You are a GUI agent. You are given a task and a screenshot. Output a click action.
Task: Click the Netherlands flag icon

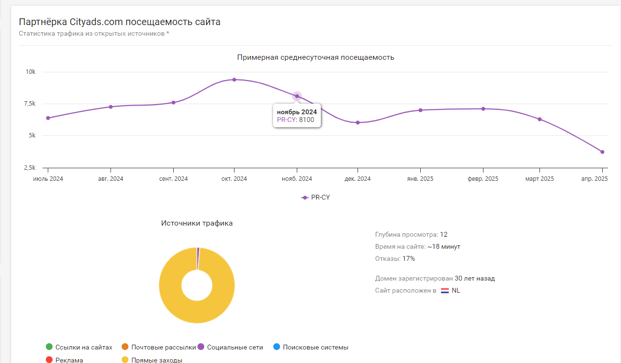[445, 291]
